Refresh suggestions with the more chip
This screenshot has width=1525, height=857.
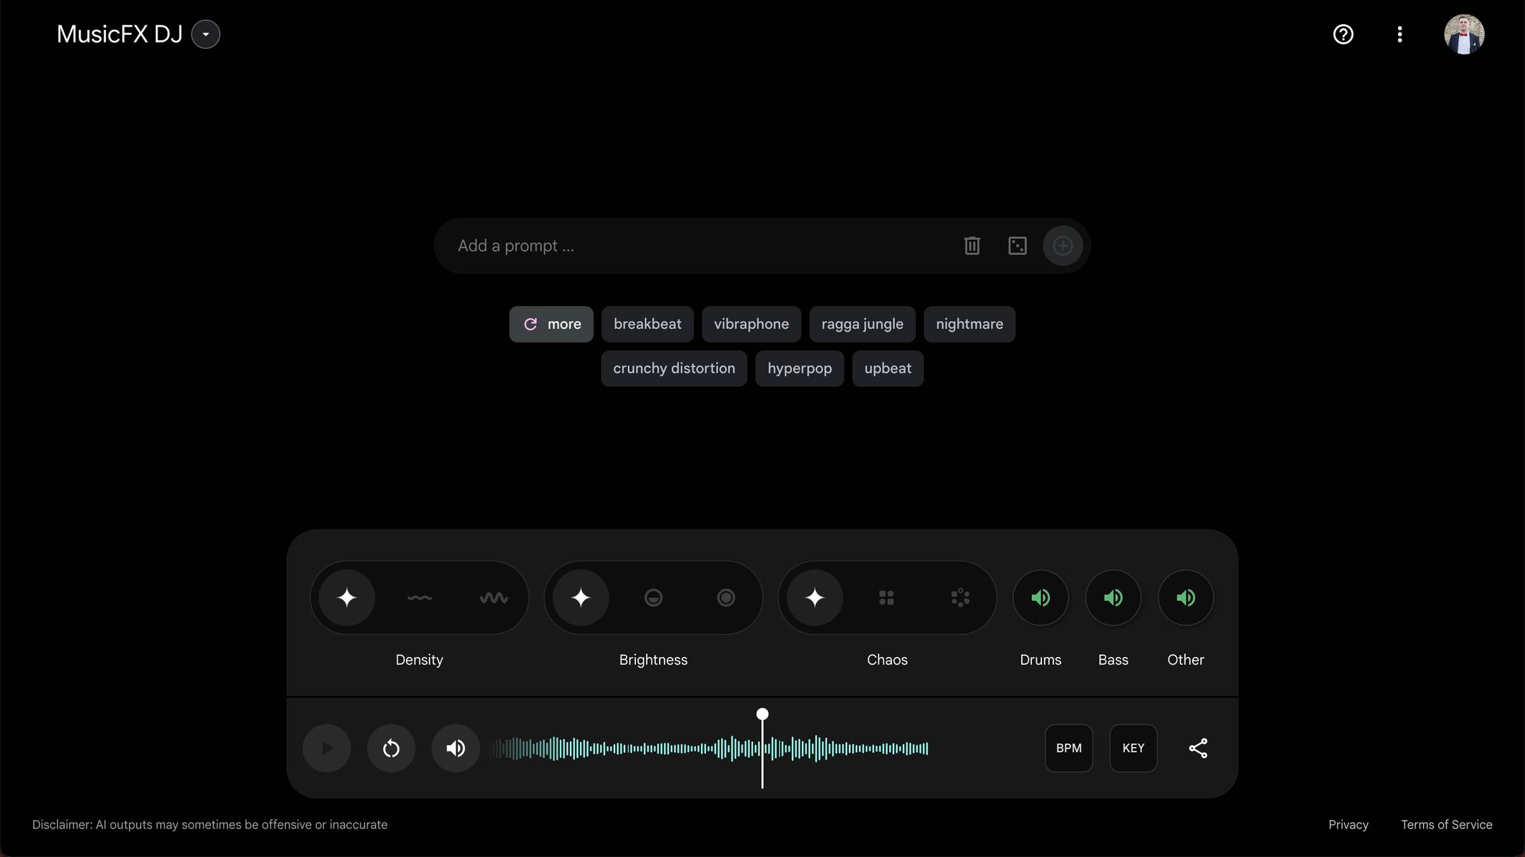pos(551,324)
